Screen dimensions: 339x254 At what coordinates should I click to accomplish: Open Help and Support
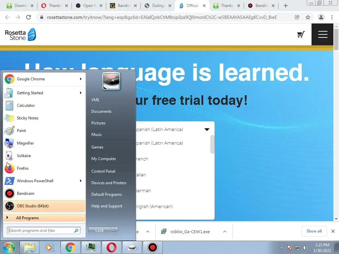[107, 206]
